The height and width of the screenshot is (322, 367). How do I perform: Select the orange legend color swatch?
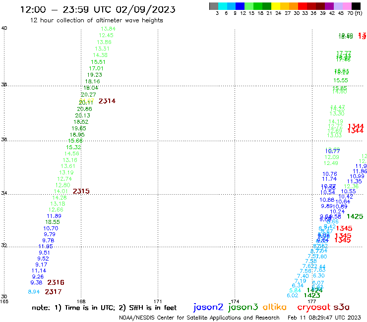(294, 6)
